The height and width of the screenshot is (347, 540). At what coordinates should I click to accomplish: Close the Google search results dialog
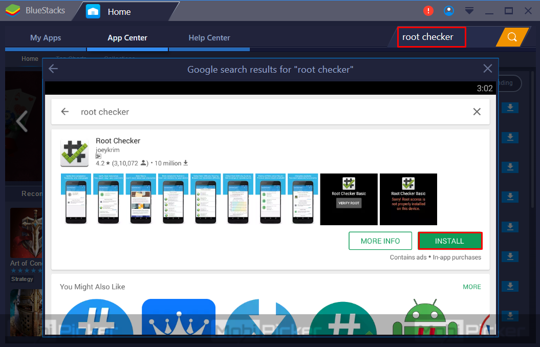(488, 69)
